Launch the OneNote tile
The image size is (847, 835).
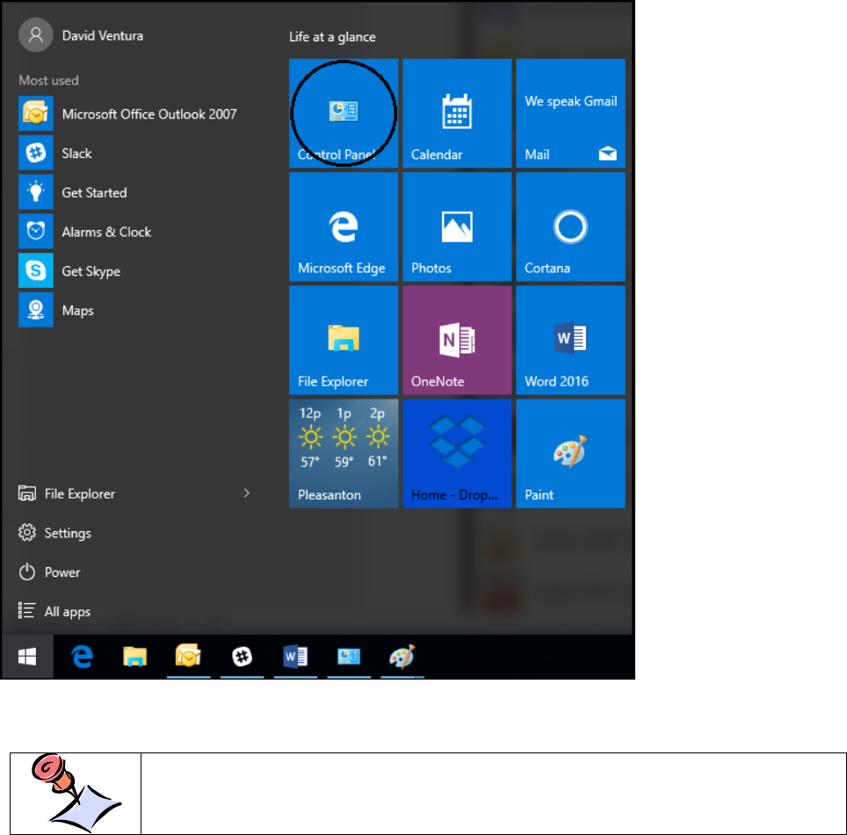457,340
